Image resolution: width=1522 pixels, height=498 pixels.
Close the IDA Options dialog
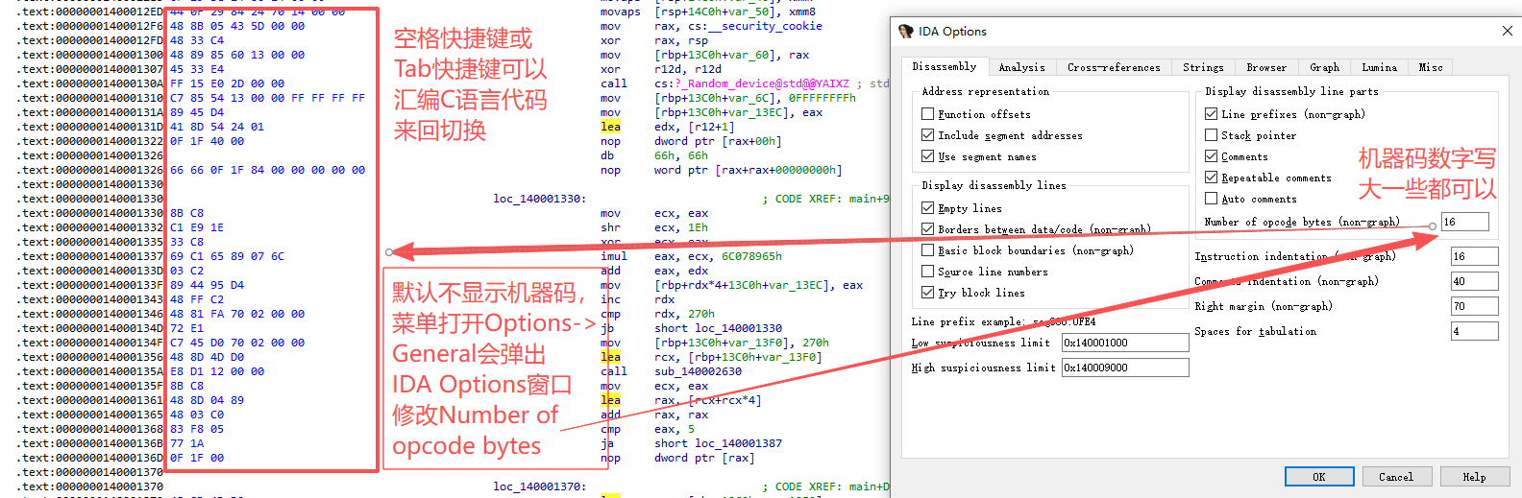point(1507,31)
